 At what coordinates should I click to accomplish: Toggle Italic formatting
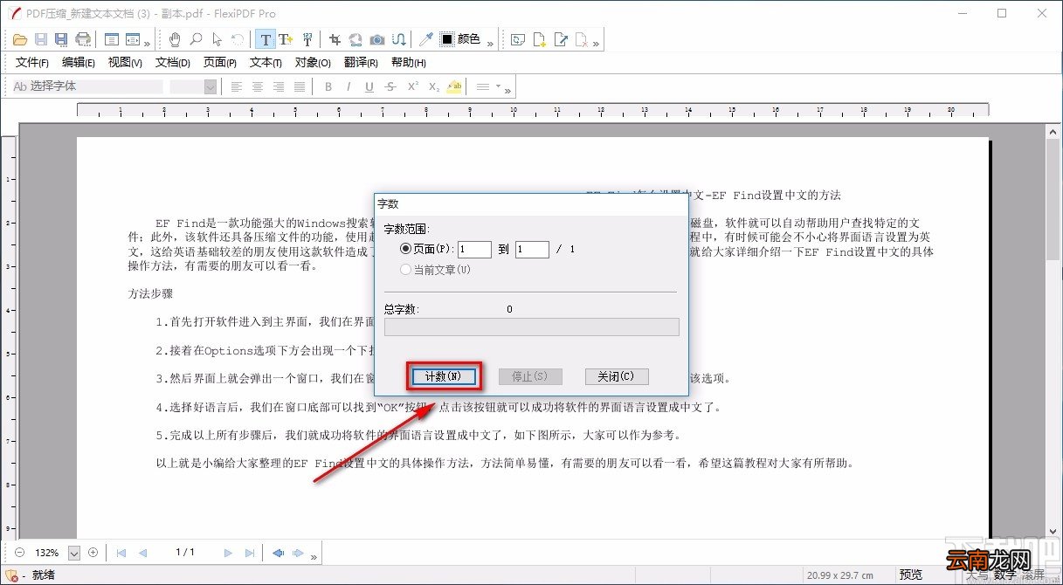pos(349,87)
